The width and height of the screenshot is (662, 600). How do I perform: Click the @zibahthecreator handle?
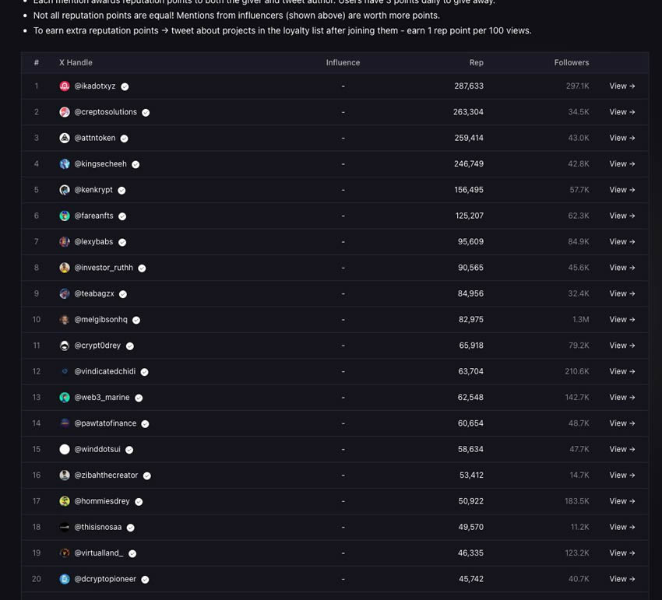tap(106, 475)
